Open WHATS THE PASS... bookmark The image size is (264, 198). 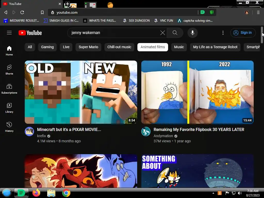click(100, 21)
